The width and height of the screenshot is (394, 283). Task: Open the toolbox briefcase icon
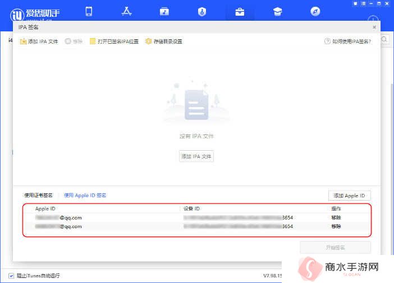(x=240, y=12)
